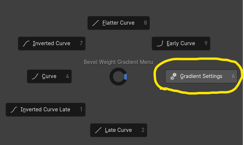Select Inverted Curve Late option

(x=46, y=109)
